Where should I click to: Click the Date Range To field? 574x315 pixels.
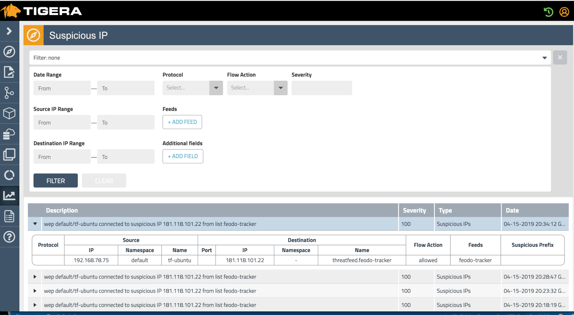click(x=126, y=88)
